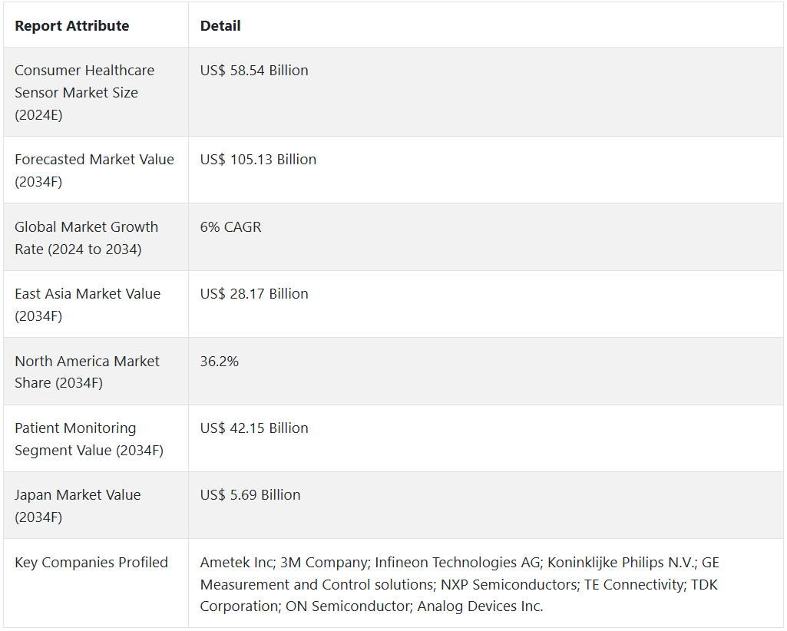Select the Consumer Healthcare Sensor Market Size cell
787x631 pixels.
[x=84, y=92]
